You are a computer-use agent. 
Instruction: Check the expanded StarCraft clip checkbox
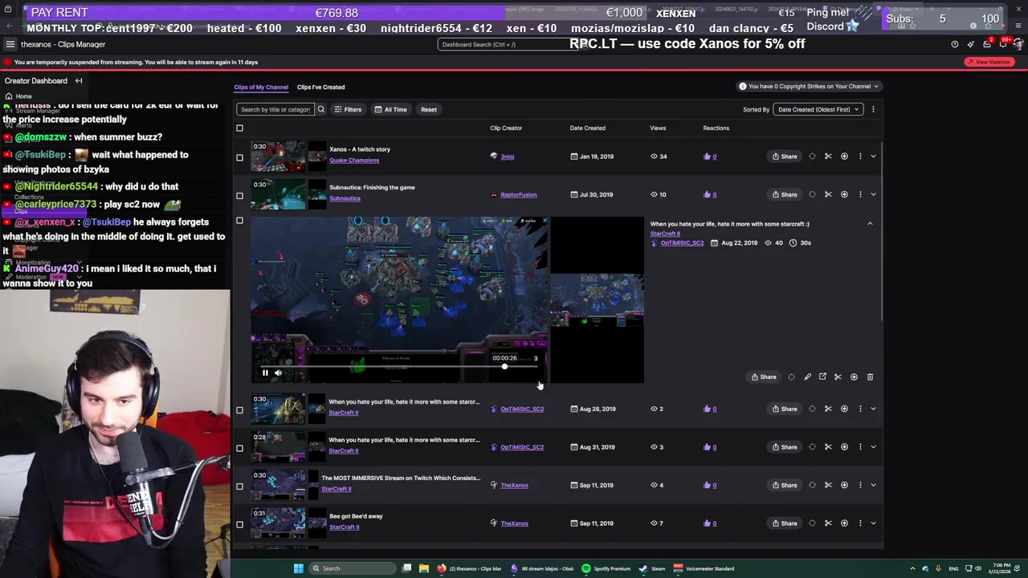pos(239,221)
